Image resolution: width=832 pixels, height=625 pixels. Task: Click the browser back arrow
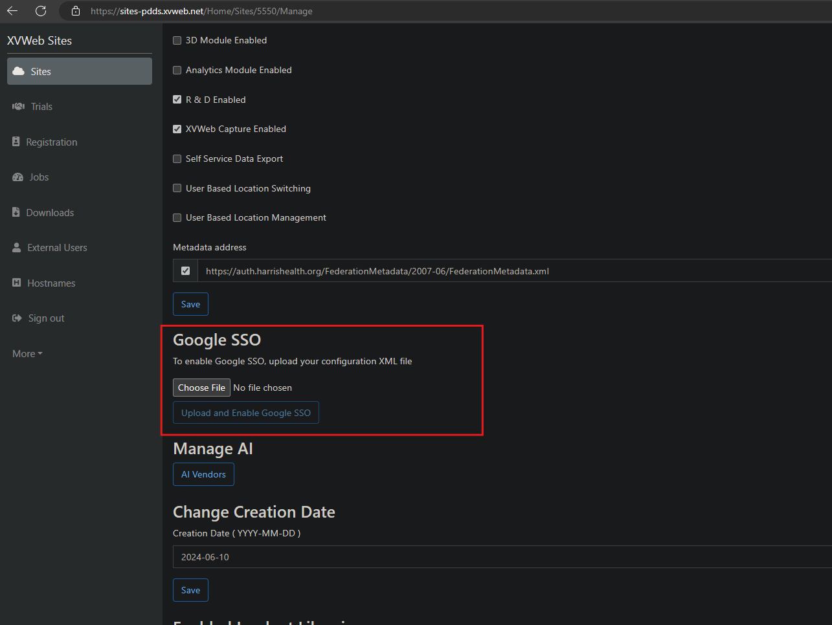click(12, 11)
